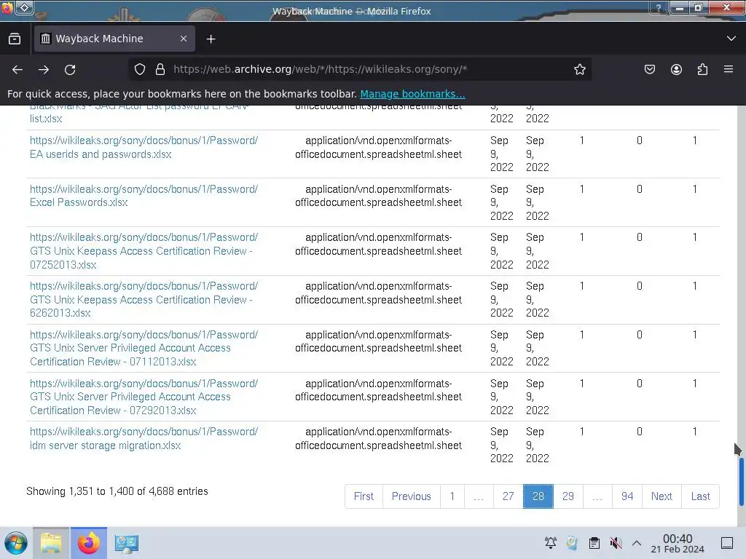Jump to results page 29
This screenshot has height=559, width=746.
[568, 496]
